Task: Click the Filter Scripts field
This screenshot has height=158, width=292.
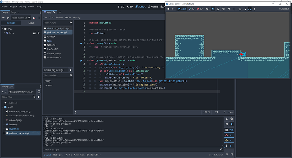Action: [58, 22]
